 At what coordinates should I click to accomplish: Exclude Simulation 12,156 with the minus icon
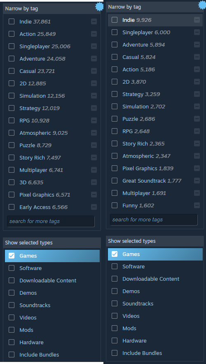[94, 96]
